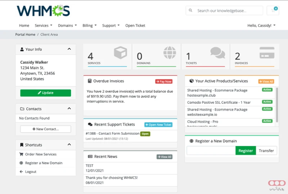Click the Active badge on Comodo SSL row

coord(267,102)
